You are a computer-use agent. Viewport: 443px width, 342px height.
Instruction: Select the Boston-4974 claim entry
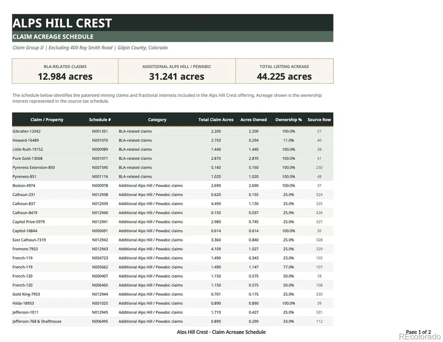point(173,185)
